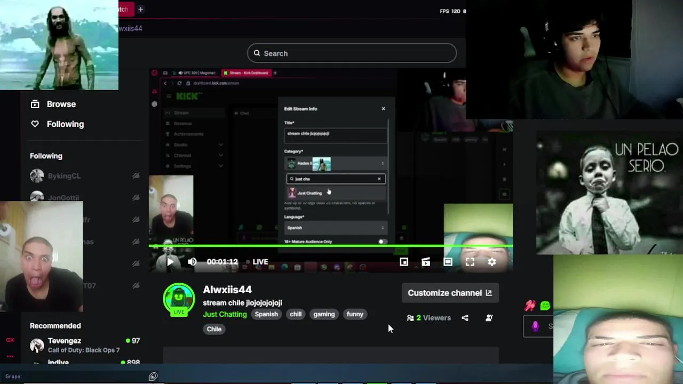The width and height of the screenshot is (683, 384).
Task: Click the Chile tag
Action: (214, 329)
